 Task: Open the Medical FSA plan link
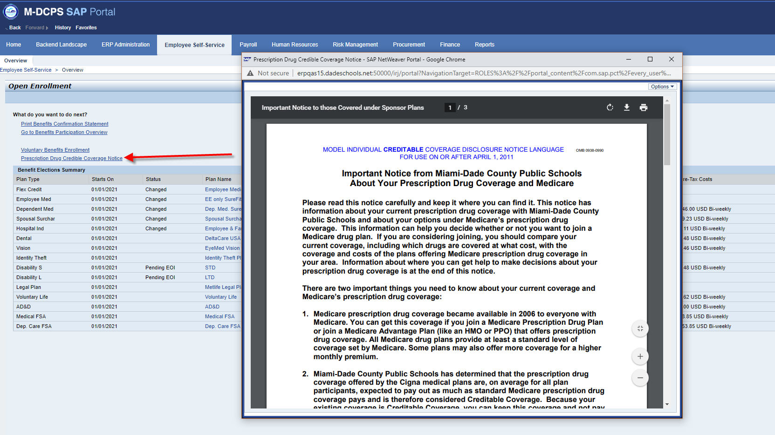coord(219,316)
